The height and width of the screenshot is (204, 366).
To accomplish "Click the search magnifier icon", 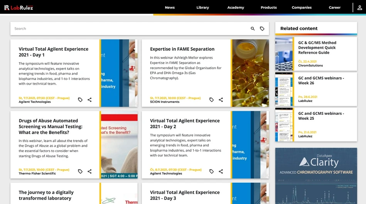I will (253, 29).
